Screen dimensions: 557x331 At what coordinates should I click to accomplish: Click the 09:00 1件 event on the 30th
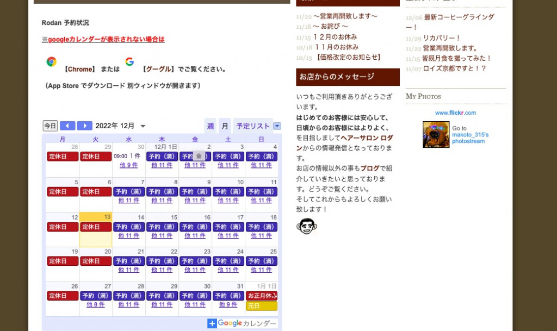(127, 156)
